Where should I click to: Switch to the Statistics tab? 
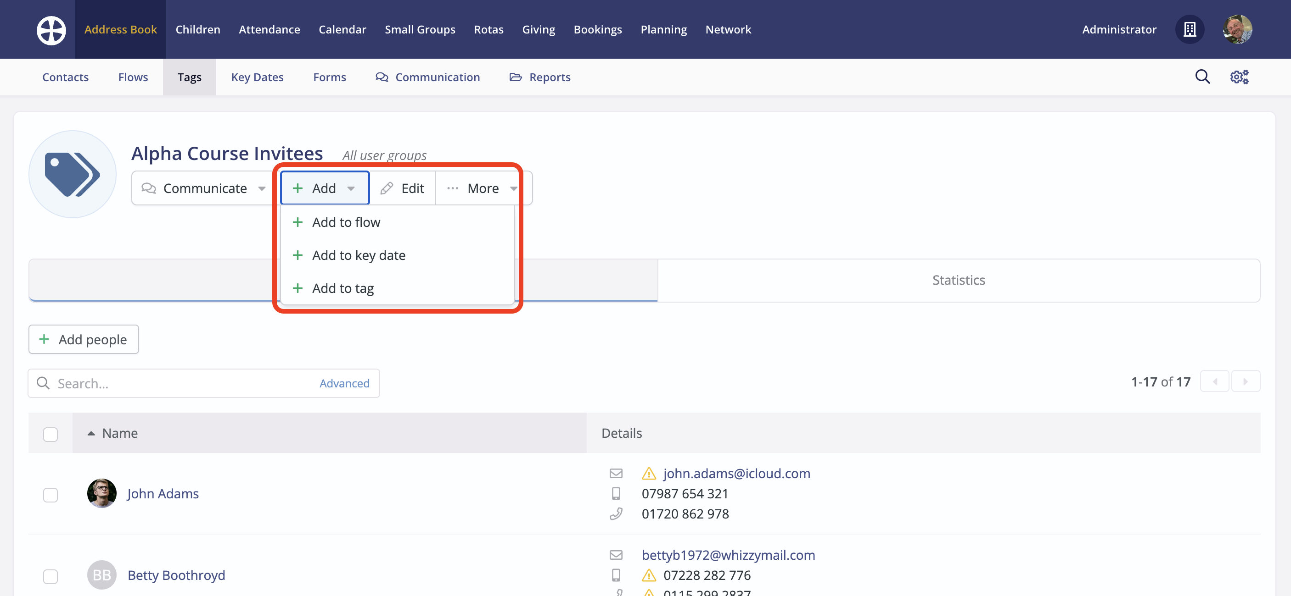pyautogui.click(x=958, y=280)
